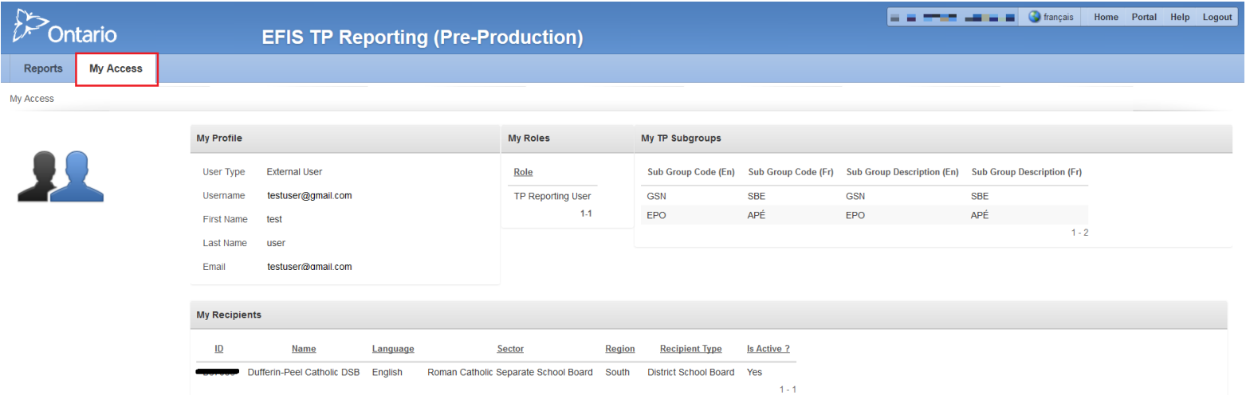Screen dimensions: 1246x395
Task: Sort roles by the Role column header
Action: [x=523, y=172]
